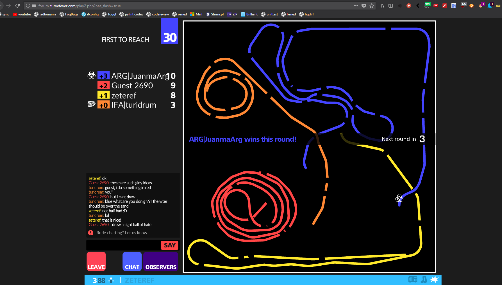Open the site information icon in the address bar
Screen dimensions: 502x285
point(28,6)
